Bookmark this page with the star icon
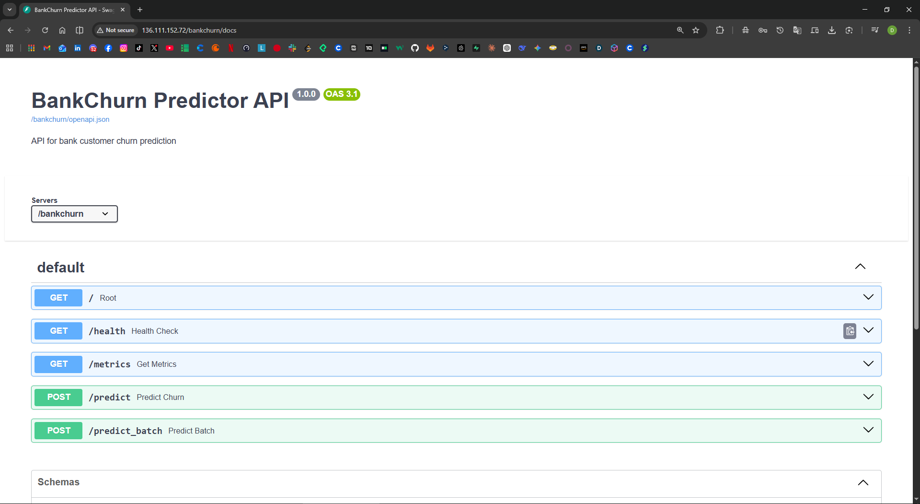This screenshot has height=504, width=920. [x=696, y=30]
